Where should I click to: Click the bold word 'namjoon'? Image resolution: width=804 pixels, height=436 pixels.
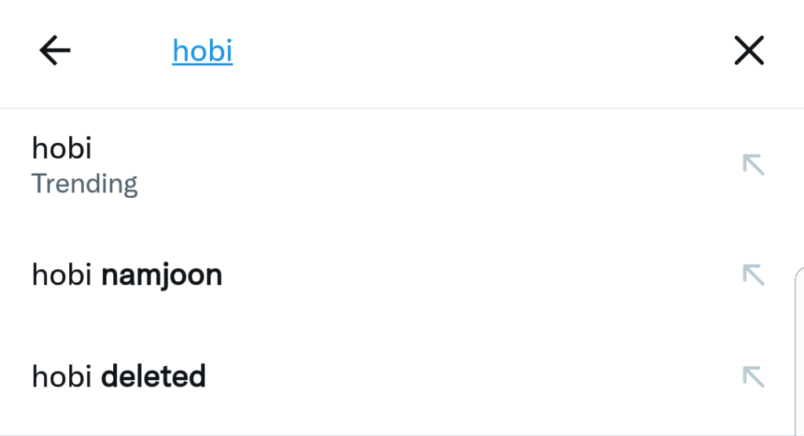click(162, 275)
